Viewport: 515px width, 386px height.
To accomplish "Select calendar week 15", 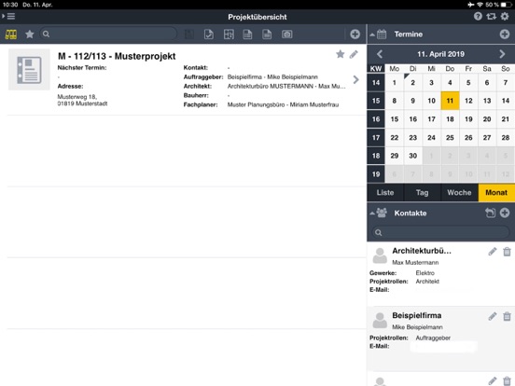I will click(376, 101).
